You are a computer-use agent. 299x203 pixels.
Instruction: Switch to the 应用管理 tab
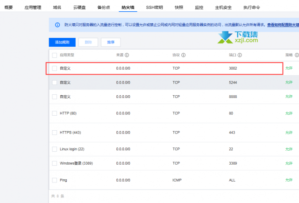click(33, 7)
